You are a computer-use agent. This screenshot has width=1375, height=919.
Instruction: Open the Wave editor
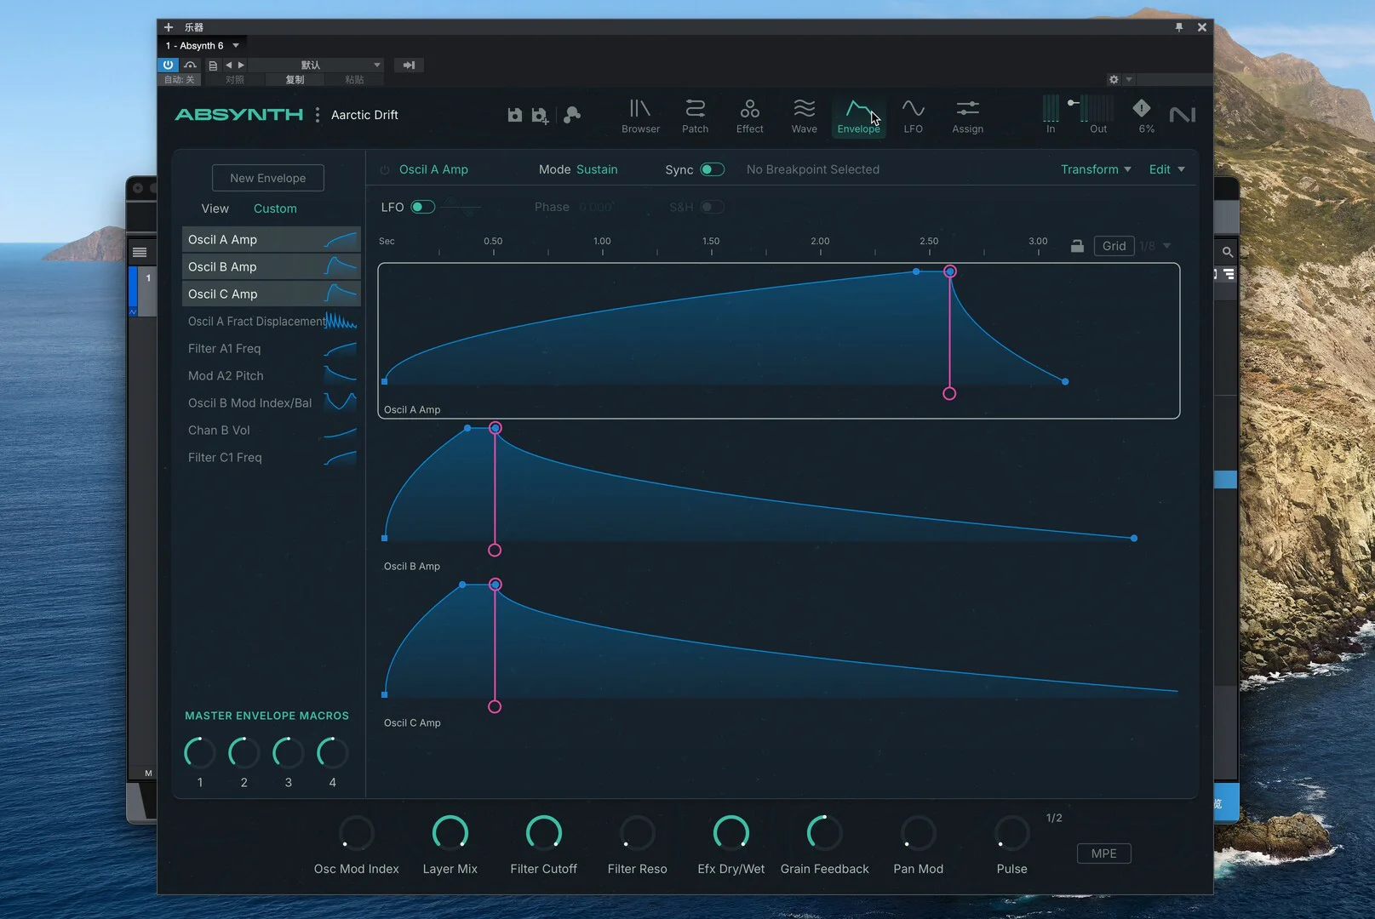point(804,116)
